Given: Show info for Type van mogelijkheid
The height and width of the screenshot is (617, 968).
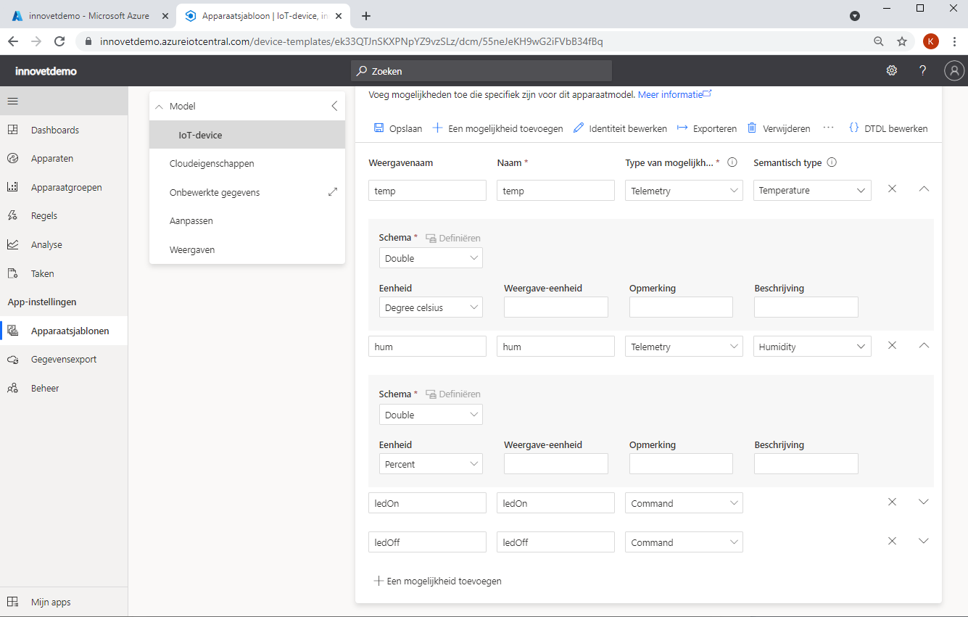Looking at the screenshot, I should click(732, 162).
